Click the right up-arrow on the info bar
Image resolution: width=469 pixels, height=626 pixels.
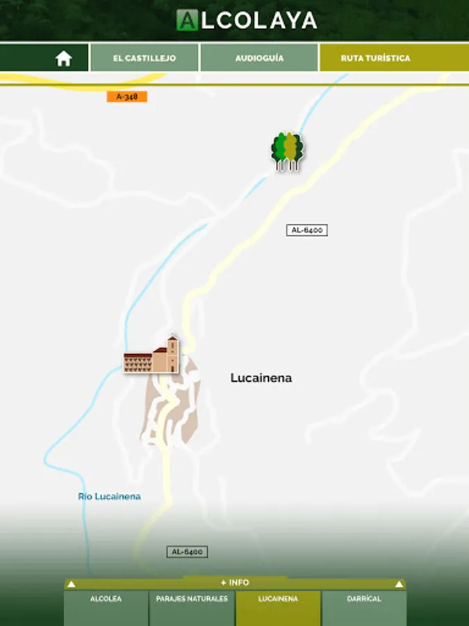coord(399,584)
